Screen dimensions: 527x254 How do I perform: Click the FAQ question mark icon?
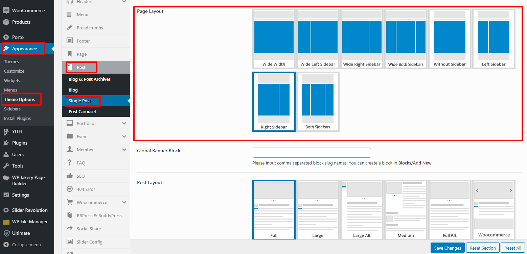[x=69, y=163]
